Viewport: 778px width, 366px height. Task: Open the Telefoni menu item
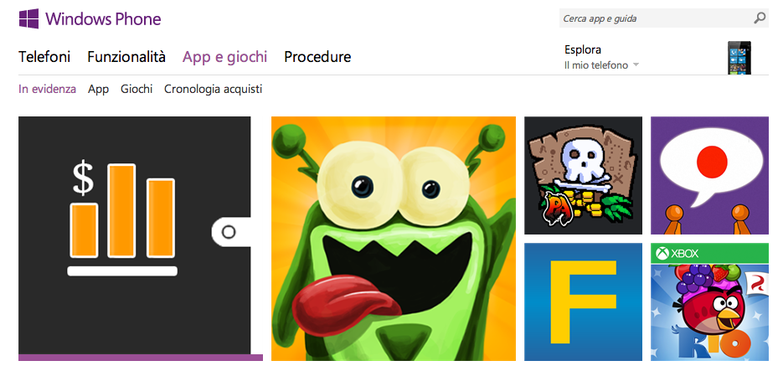pos(44,57)
